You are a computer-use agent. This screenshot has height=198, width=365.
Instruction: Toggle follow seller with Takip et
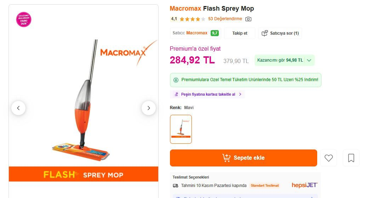[240, 33]
